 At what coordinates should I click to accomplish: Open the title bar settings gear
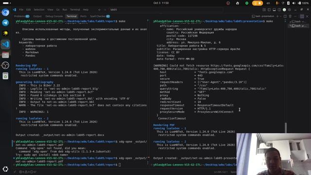pos(290,10)
